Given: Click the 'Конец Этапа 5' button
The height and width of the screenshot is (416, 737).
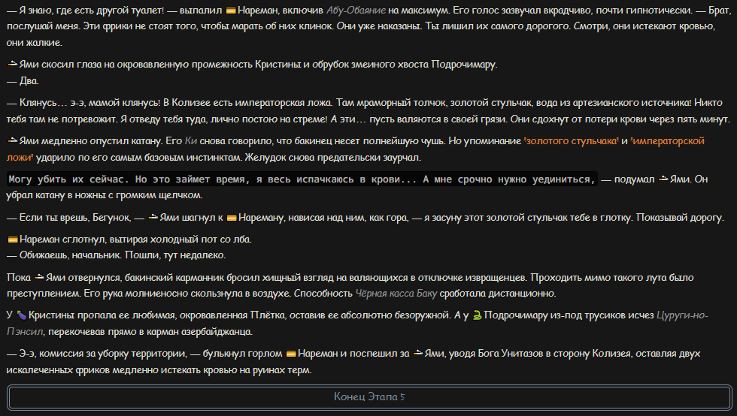Looking at the screenshot, I should tap(369, 396).
